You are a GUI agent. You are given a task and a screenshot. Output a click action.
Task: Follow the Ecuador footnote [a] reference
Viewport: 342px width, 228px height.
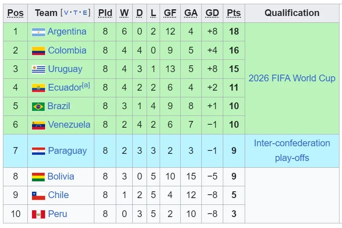pos(86,85)
